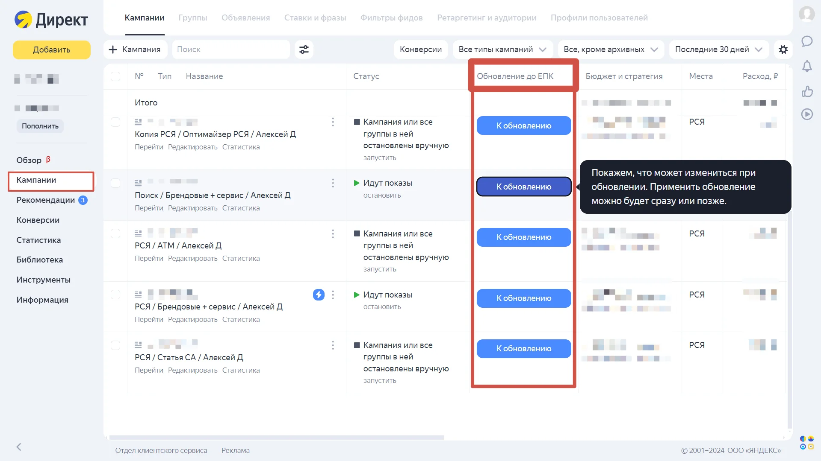Screen dimensions: 821x461
Task: Open kebab menu for Поиск / Брендовые campaign
Action: (333, 183)
